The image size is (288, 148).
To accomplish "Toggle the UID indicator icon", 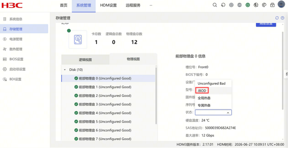I will coord(239,5).
